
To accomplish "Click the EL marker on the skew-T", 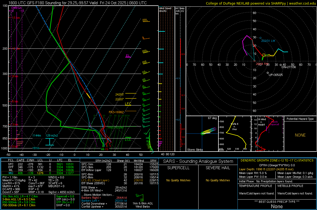I will 128,56.
